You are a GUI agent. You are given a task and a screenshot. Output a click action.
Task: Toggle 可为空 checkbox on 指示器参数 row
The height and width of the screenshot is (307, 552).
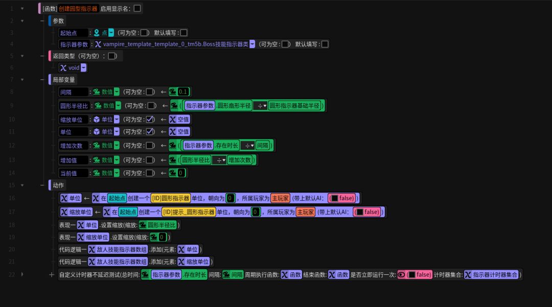click(286, 44)
